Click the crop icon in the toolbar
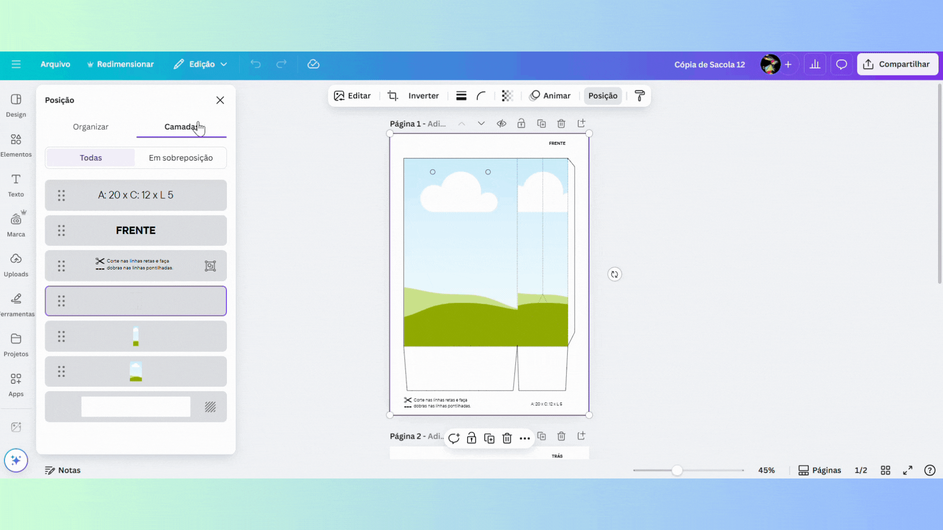The width and height of the screenshot is (943, 530). click(392, 96)
